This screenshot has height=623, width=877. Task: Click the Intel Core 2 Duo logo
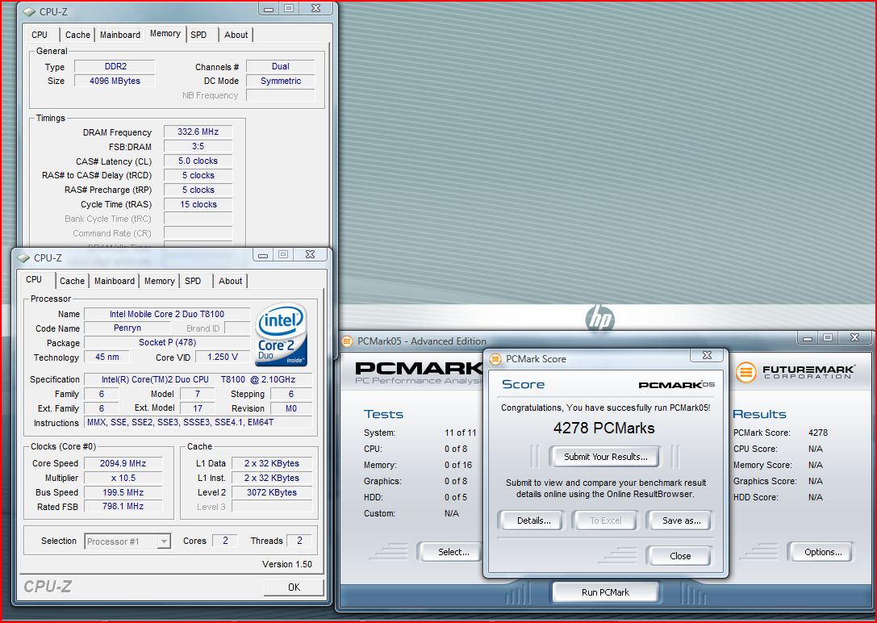[x=282, y=335]
